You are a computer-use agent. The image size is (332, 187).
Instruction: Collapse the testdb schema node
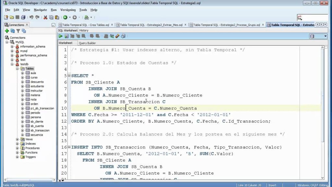pyautogui.click(x=12, y=64)
